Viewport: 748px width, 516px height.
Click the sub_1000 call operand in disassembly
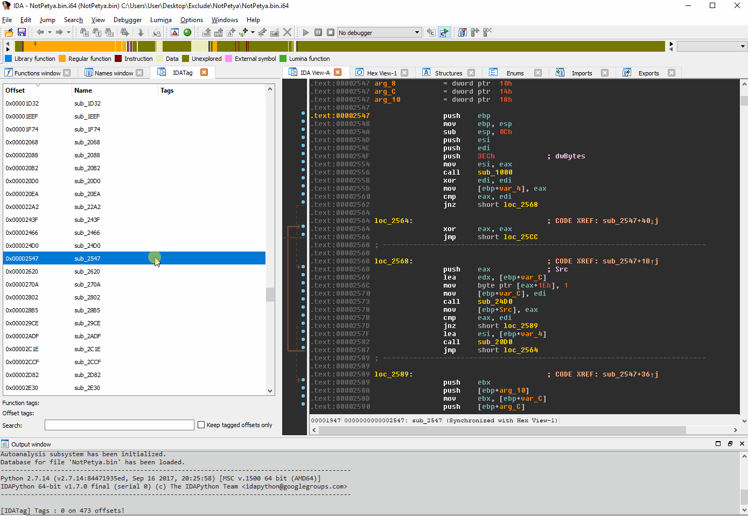(x=495, y=172)
